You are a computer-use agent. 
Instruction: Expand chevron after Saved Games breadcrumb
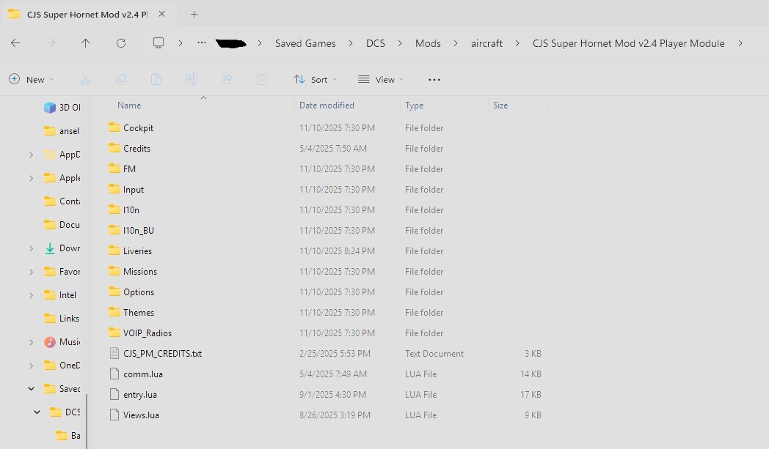point(351,43)
